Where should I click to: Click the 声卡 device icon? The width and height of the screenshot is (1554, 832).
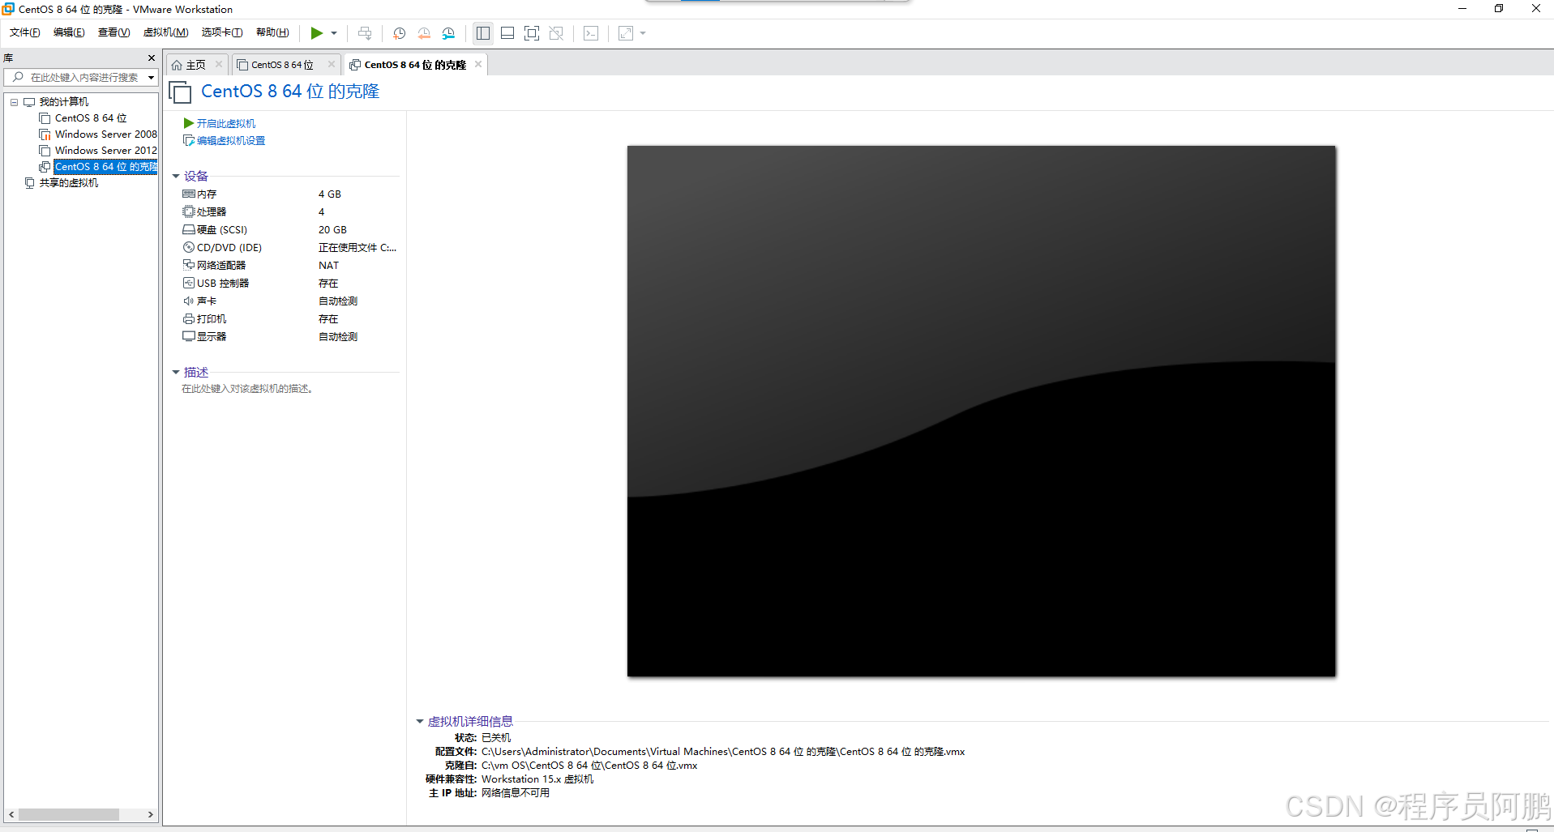pyautogui.click(x=188, y=301)
